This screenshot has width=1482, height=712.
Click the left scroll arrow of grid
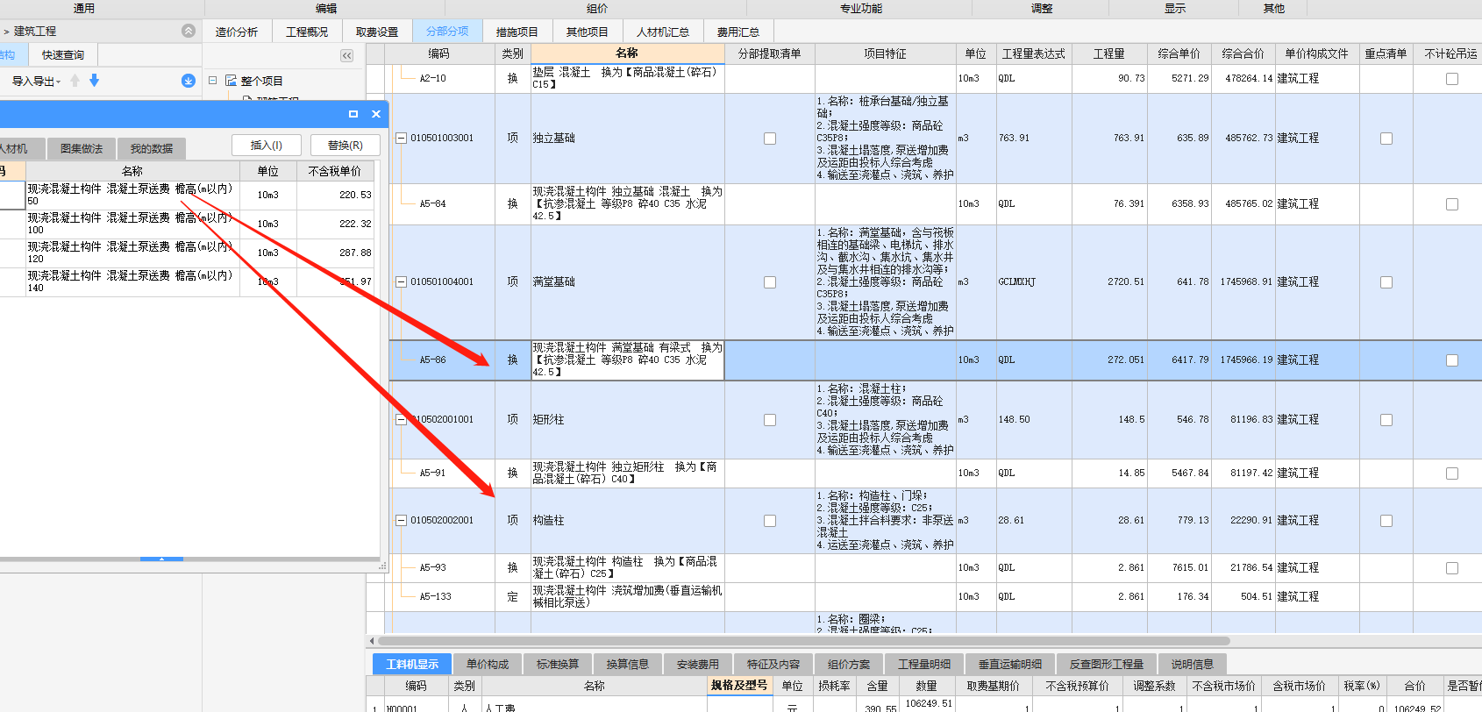coord(372,641)
